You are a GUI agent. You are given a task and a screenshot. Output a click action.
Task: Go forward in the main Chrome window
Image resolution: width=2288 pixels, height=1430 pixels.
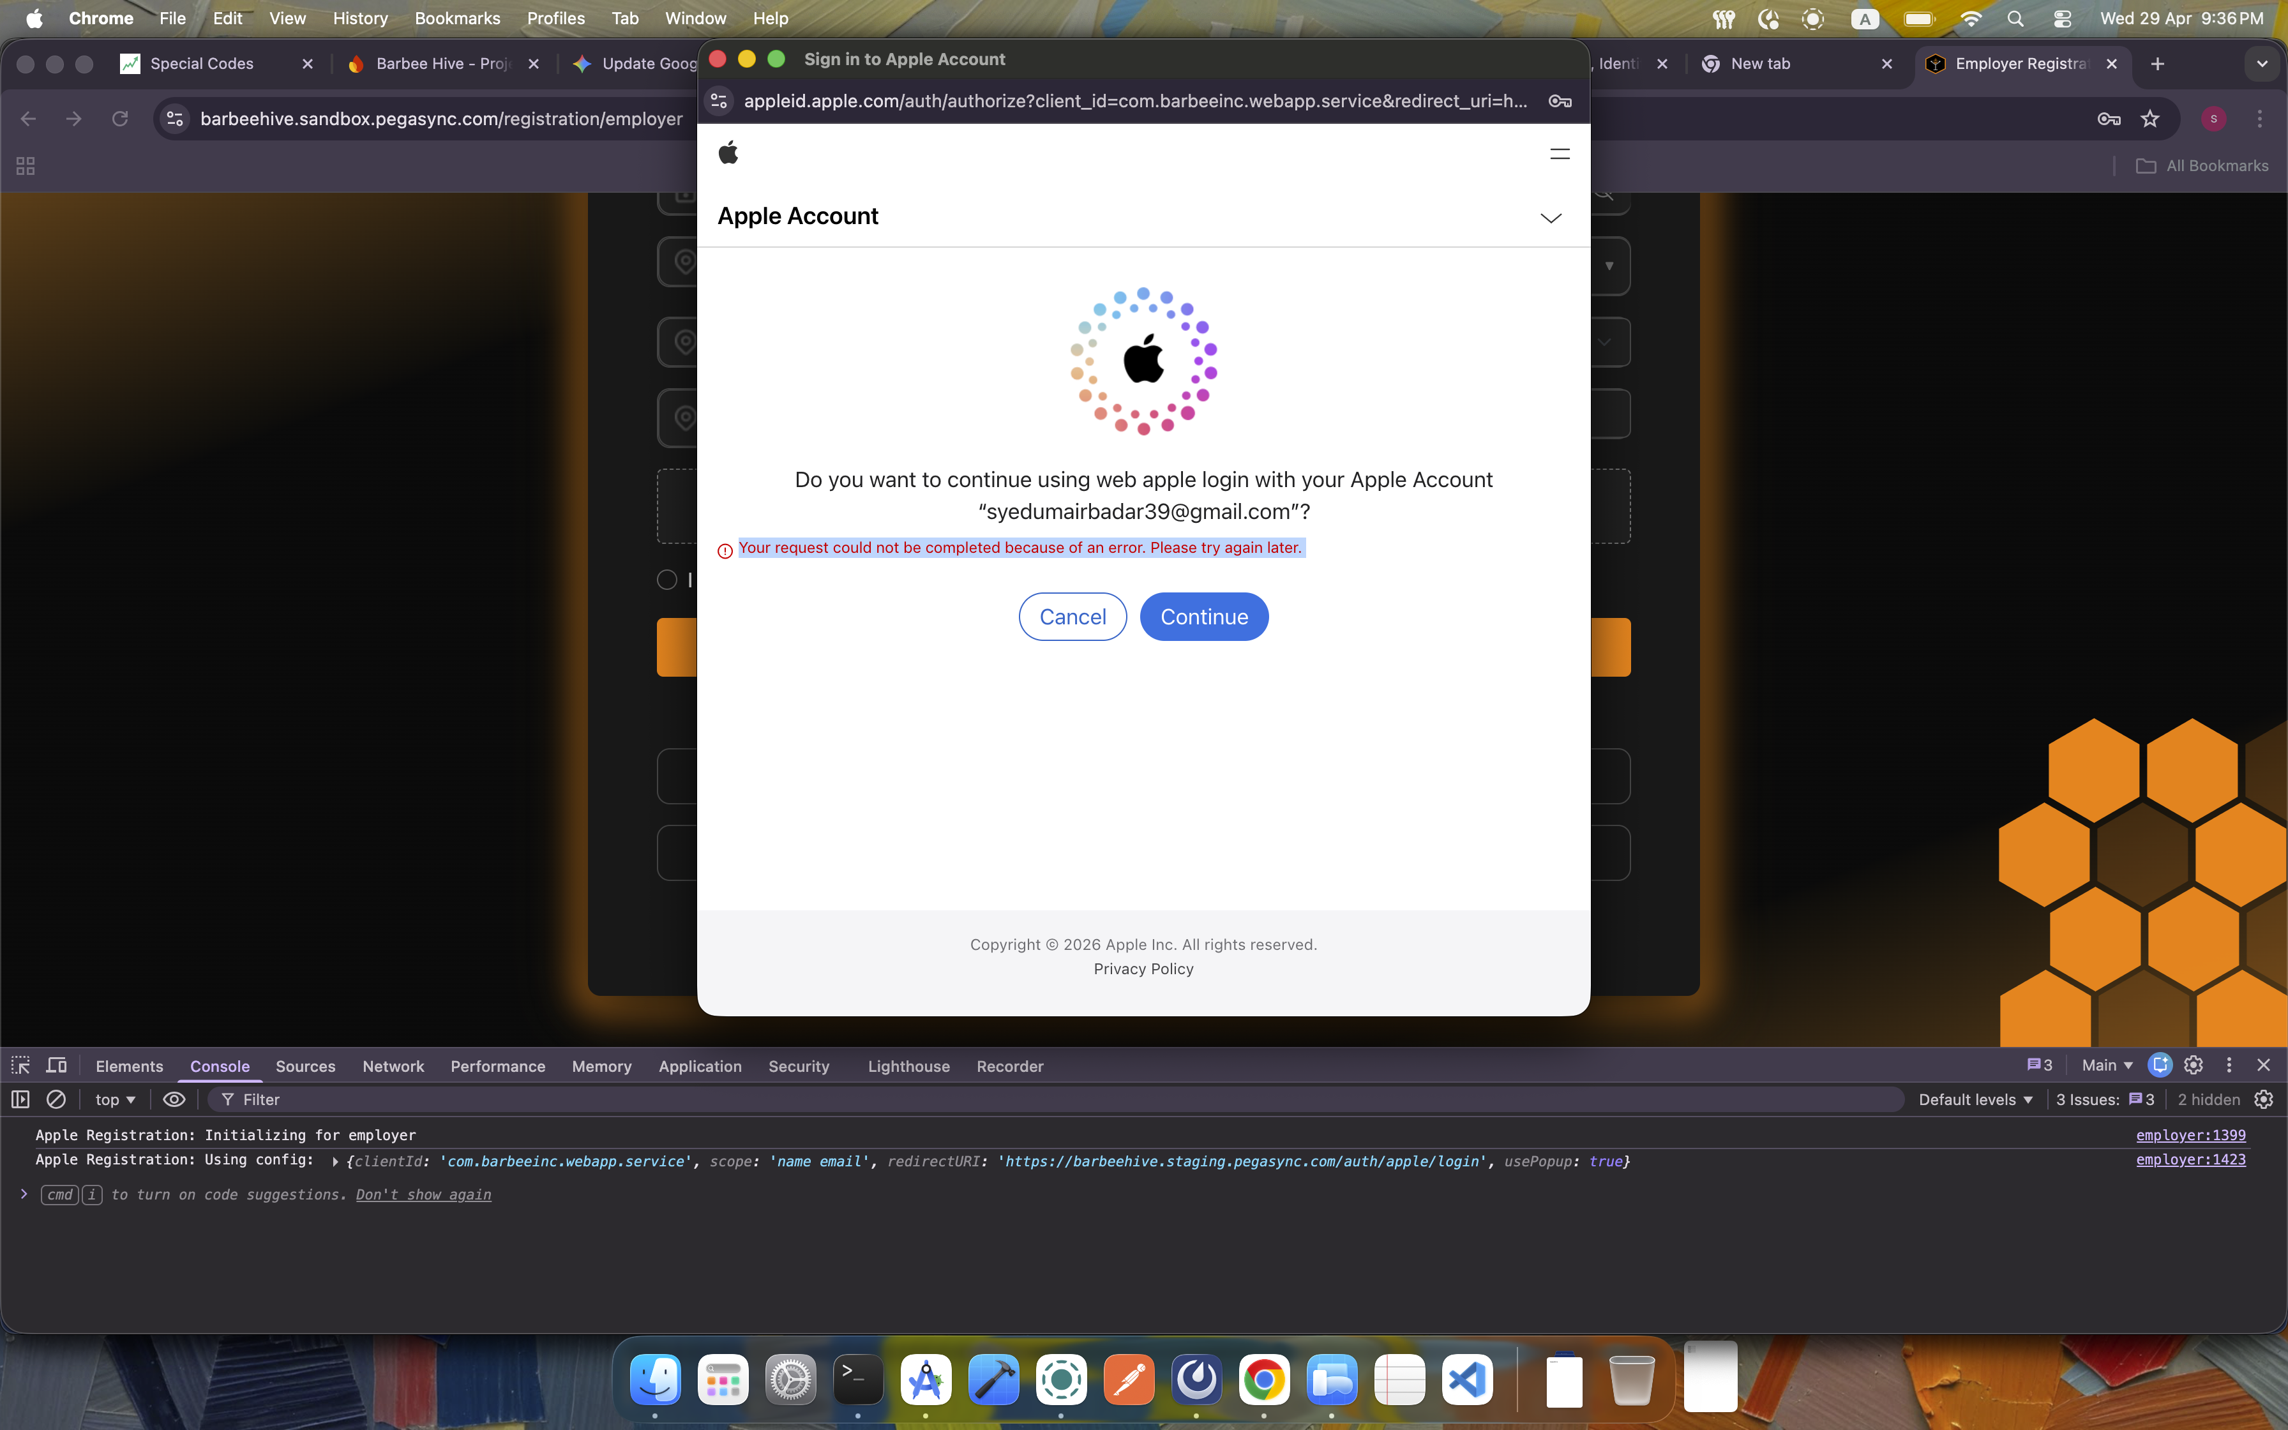click(74, 118)
